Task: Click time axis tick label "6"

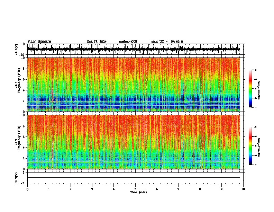Action: tap(157, 189)
